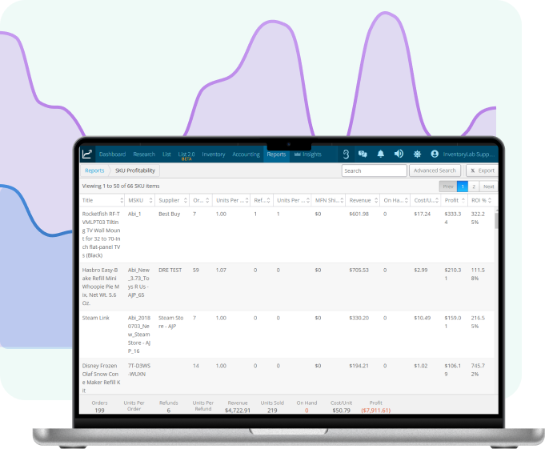Viewport: 545px width, 449px height.
Task: Open the Dashboard menu
Action: (x=112, y=154)
